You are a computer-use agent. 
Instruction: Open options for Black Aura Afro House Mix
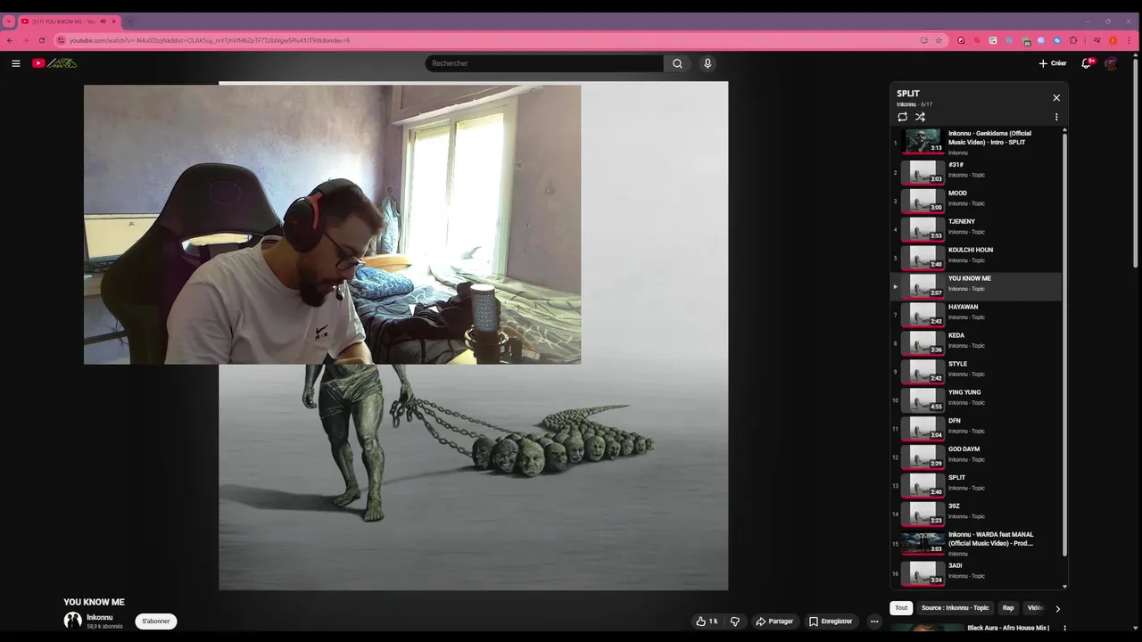1064,629
